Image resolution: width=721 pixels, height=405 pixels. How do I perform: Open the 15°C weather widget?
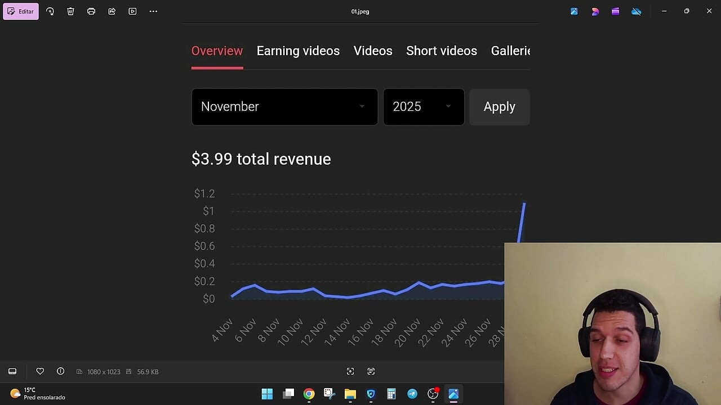point(38,394)
